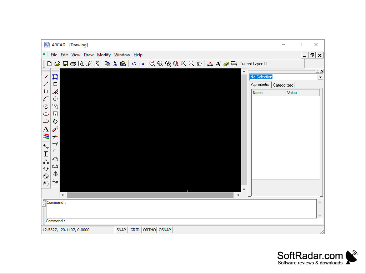Open a file using the folder icon
Screen dimensions: 366x274
57,64
